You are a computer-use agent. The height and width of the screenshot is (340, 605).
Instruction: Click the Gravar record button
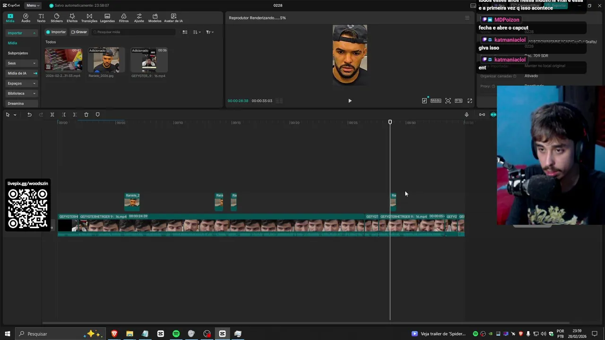(79, 32)
